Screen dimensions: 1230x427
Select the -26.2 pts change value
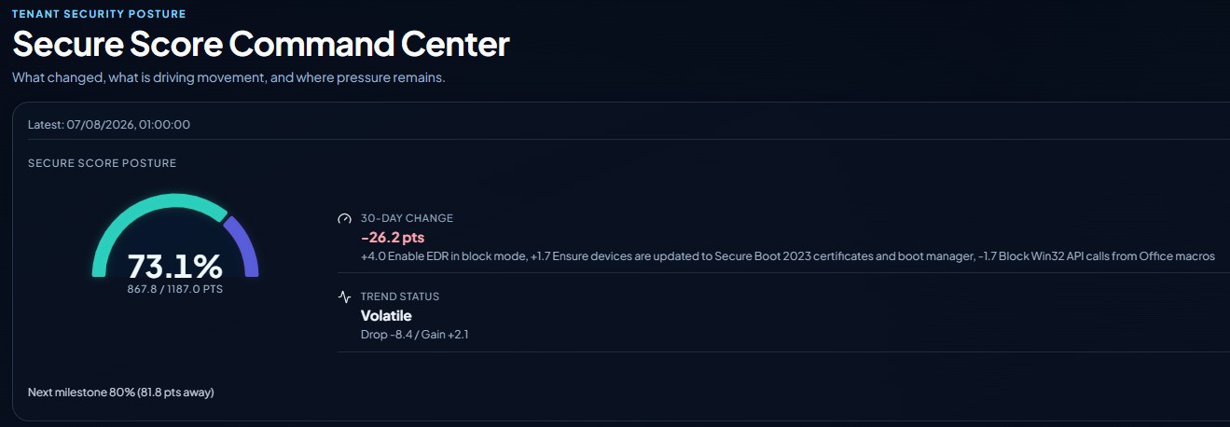(392, 237)
